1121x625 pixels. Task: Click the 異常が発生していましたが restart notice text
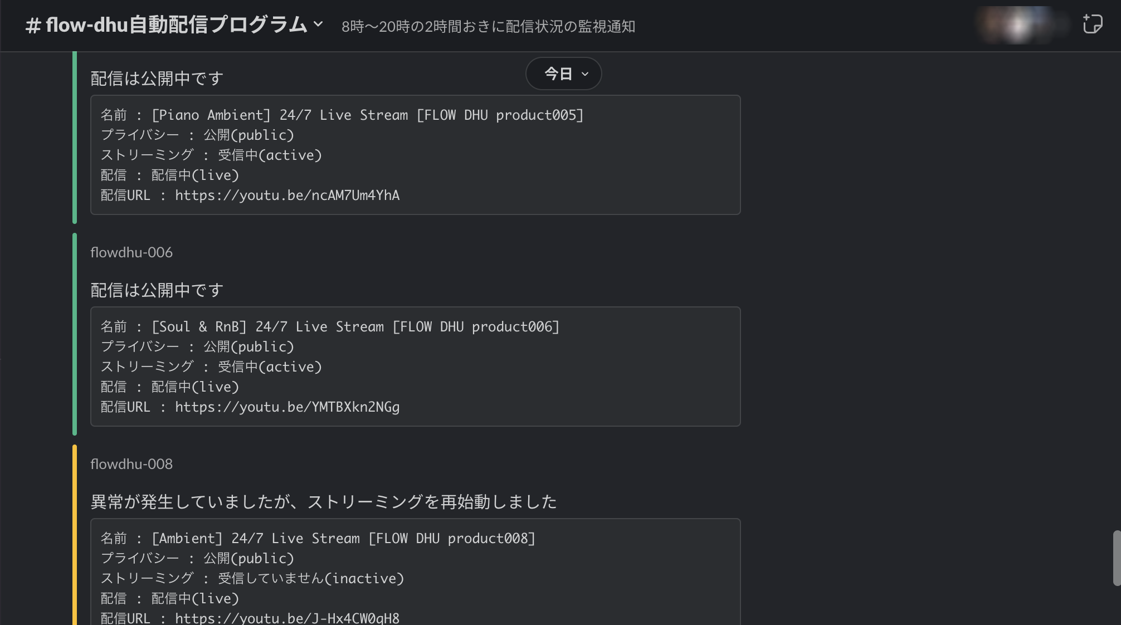pyautogui.click(x=323, y=502)
